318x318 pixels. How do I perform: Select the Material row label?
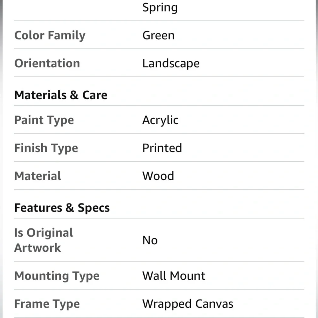[38, 176]
